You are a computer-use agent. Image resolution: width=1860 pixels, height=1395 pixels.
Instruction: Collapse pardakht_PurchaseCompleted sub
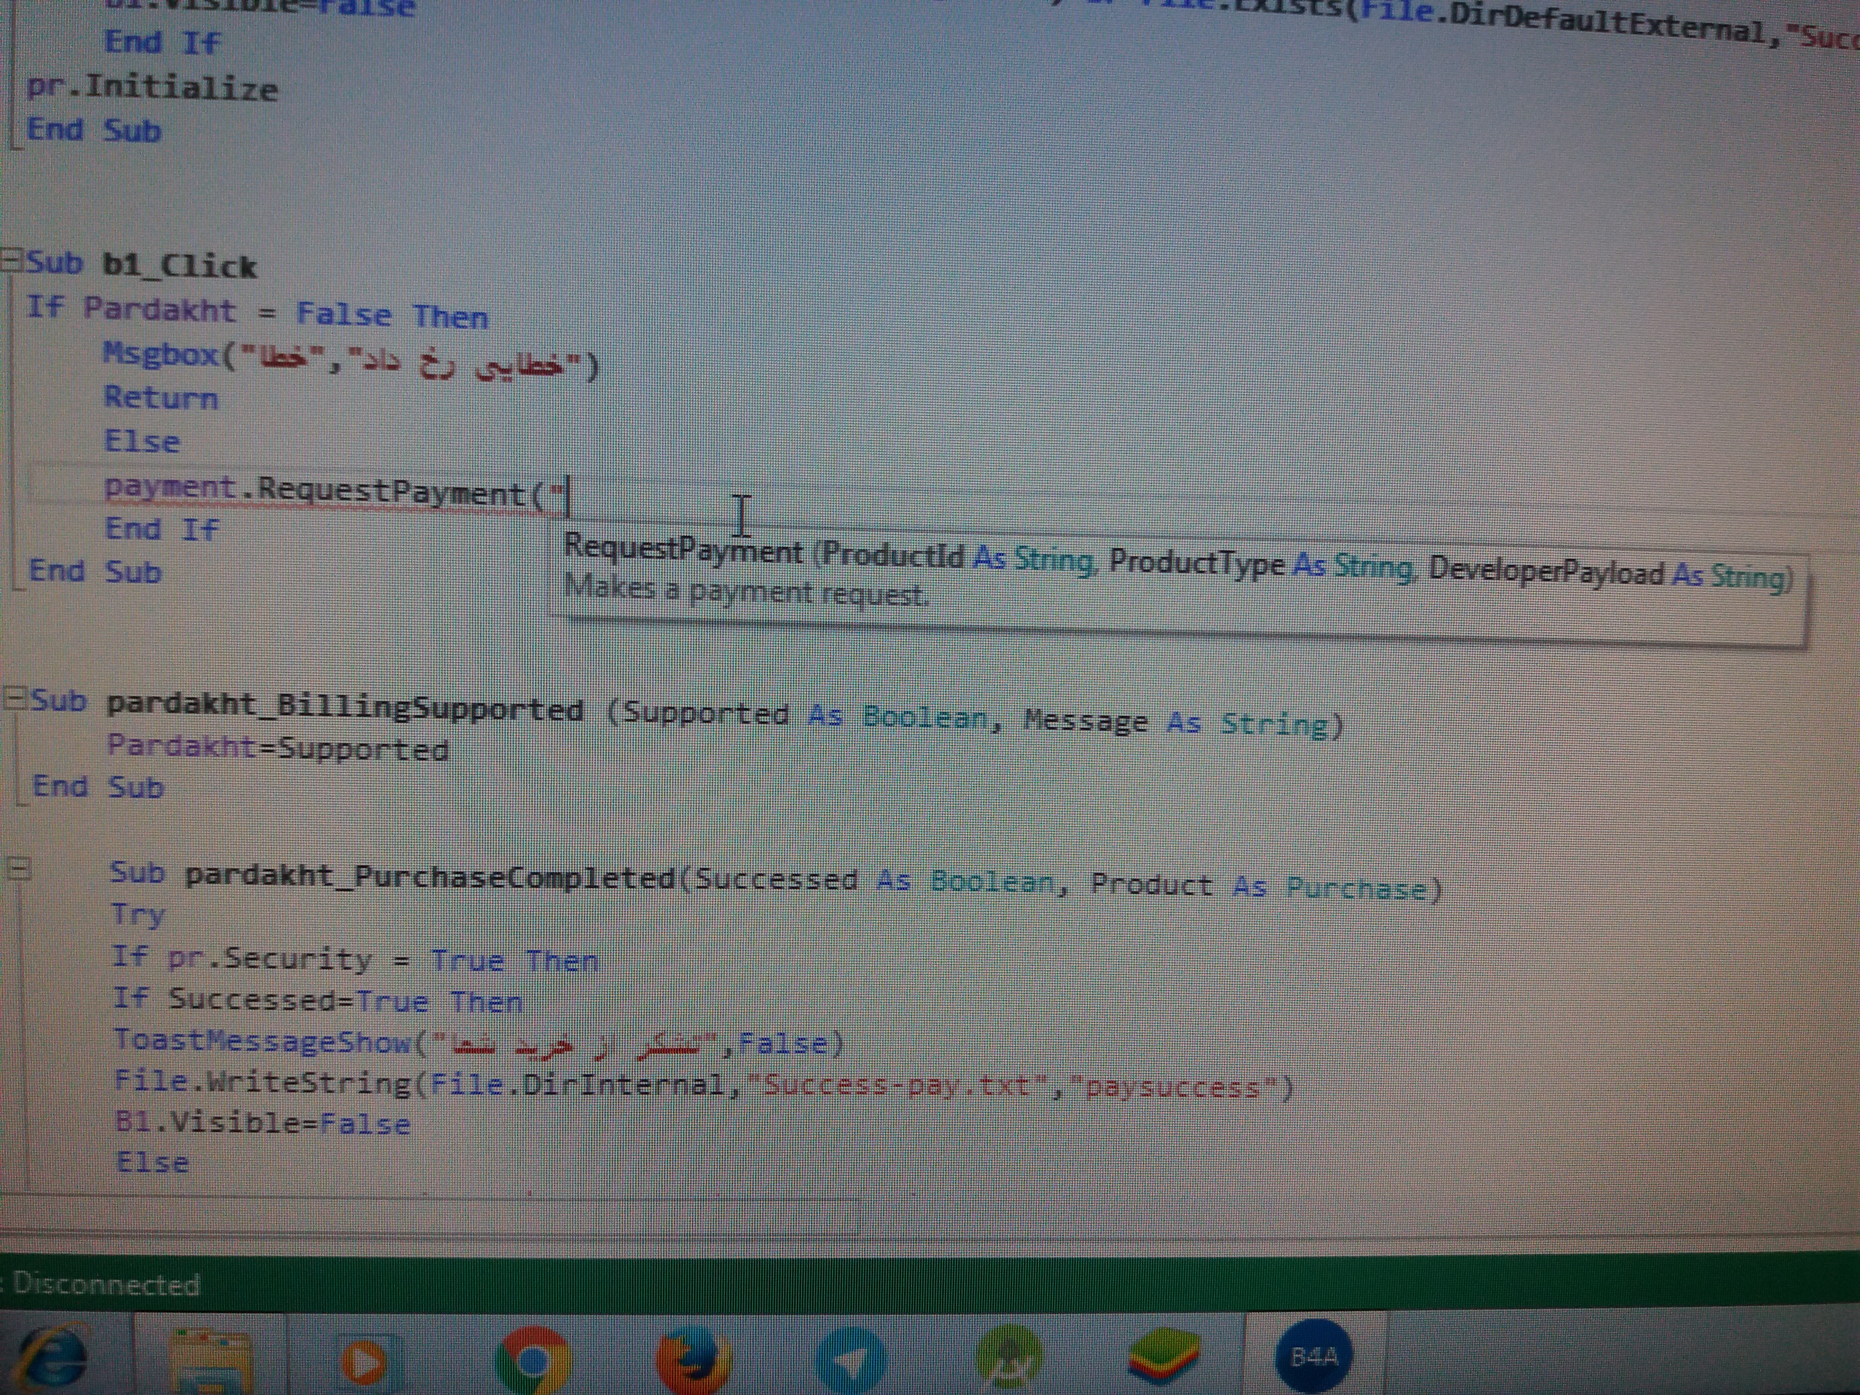pyautogui.click(x=18, y=868)
